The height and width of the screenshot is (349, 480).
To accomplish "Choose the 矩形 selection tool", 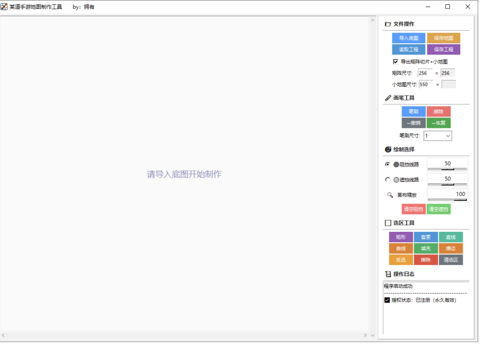I will pos(401,237).
